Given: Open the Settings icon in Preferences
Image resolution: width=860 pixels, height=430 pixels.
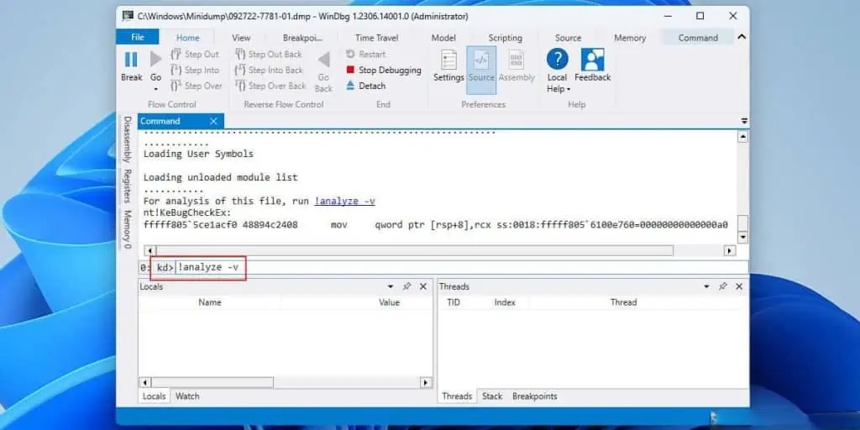Looking at the screenshot, I should [x=448, y=60].
